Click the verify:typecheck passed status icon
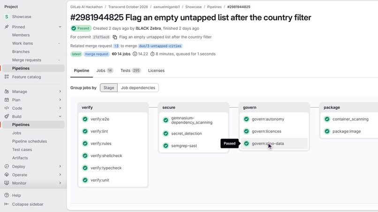378x212 pixels. [x=85, y=168]
